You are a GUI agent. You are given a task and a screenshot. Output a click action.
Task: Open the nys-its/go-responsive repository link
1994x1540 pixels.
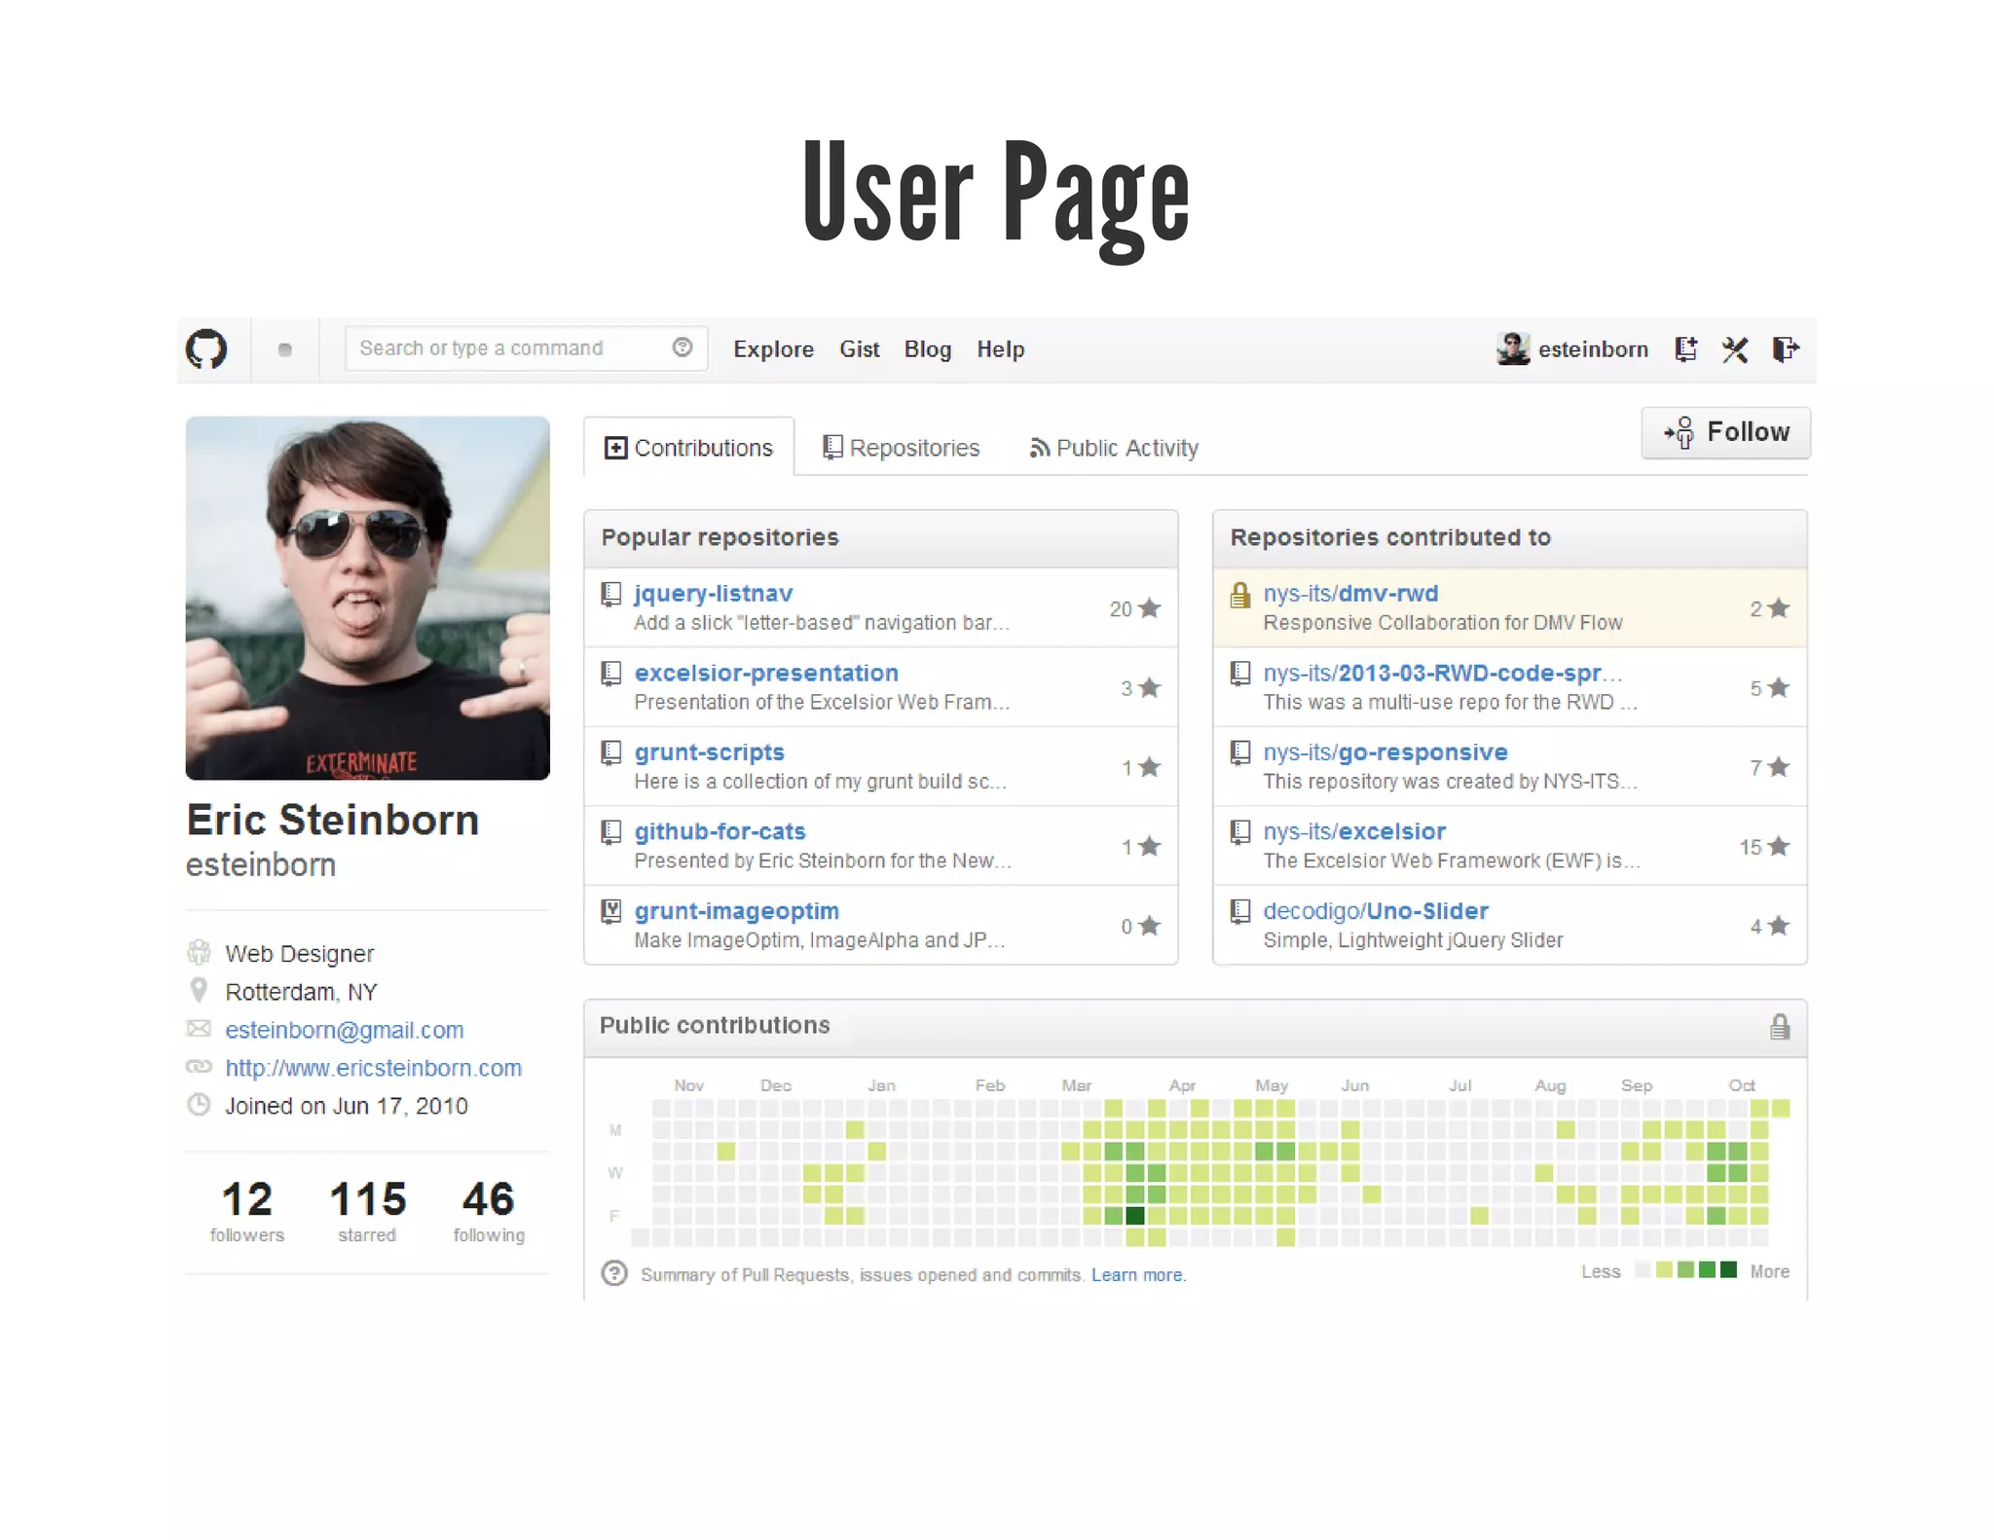point(1385,752)
